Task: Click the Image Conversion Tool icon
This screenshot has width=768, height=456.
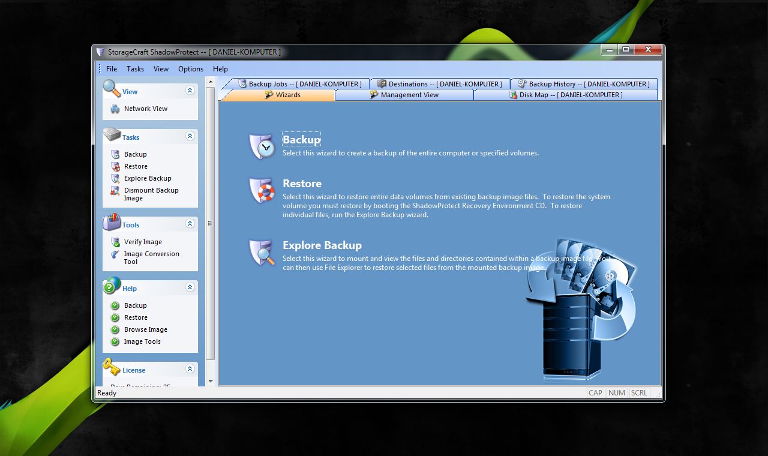Action: tap(115, 254)
